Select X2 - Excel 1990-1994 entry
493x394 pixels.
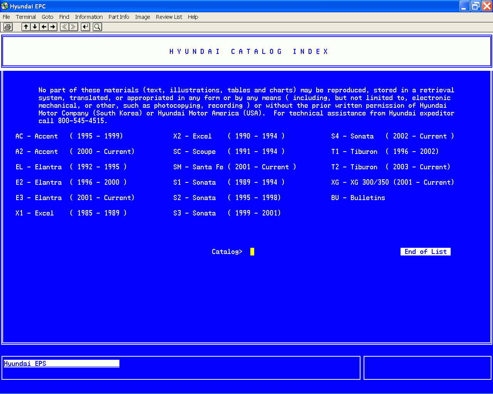point(229,136)
